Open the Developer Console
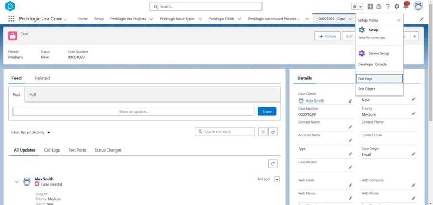Screen dimensions: 433x205 pos(372,64)
